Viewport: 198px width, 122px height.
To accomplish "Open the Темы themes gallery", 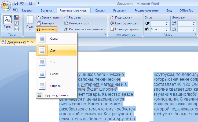I will pyautogui.click(x=8, y=23).
